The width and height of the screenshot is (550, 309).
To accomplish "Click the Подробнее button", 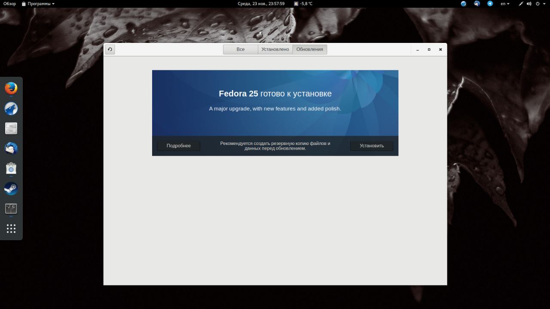I will click(x=179, y=145).
